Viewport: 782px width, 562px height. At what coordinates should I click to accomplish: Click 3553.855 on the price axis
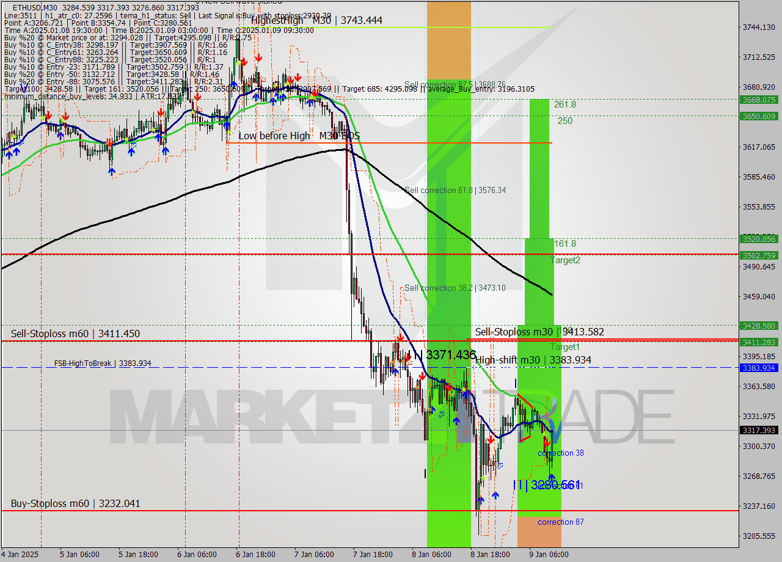(x=759, y=206)
